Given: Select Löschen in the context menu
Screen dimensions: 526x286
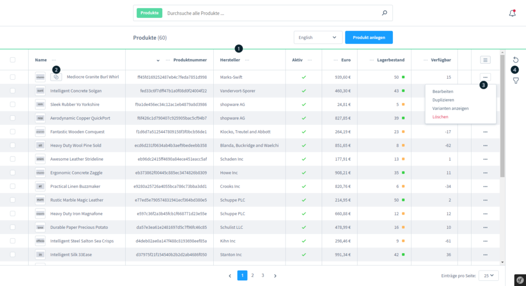Looking at the screenshot, I should [x=440, y=117].
